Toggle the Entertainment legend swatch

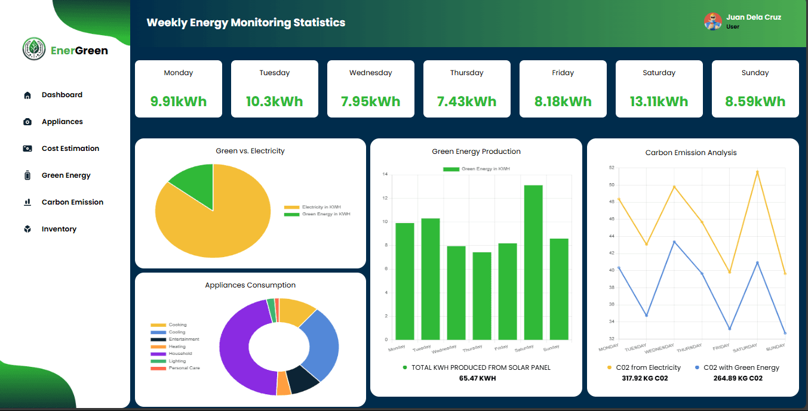[x=158, y=339]
